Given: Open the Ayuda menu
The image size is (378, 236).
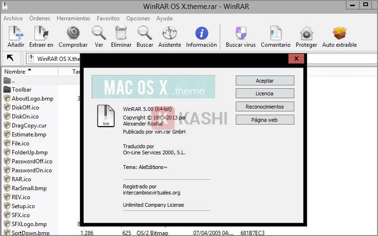Looking at the screenshot, I should coord(164,18).
